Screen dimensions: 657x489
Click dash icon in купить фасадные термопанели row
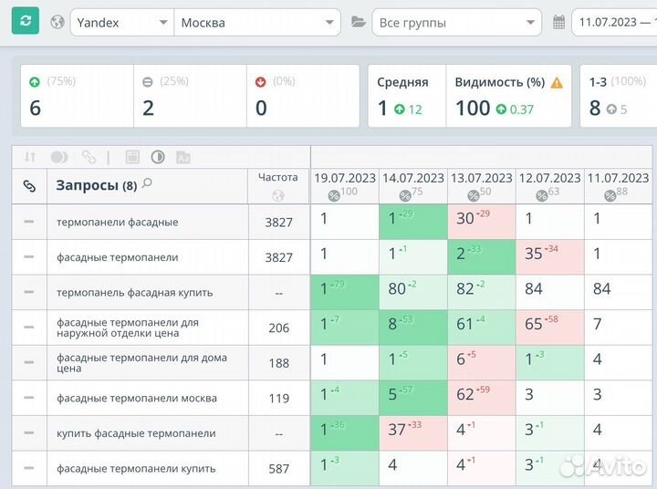pyautogui.click(x=29, y=432)
